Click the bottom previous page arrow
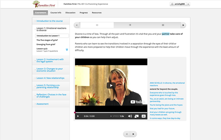This screenshot has width=221, height=140. (127, 134)
